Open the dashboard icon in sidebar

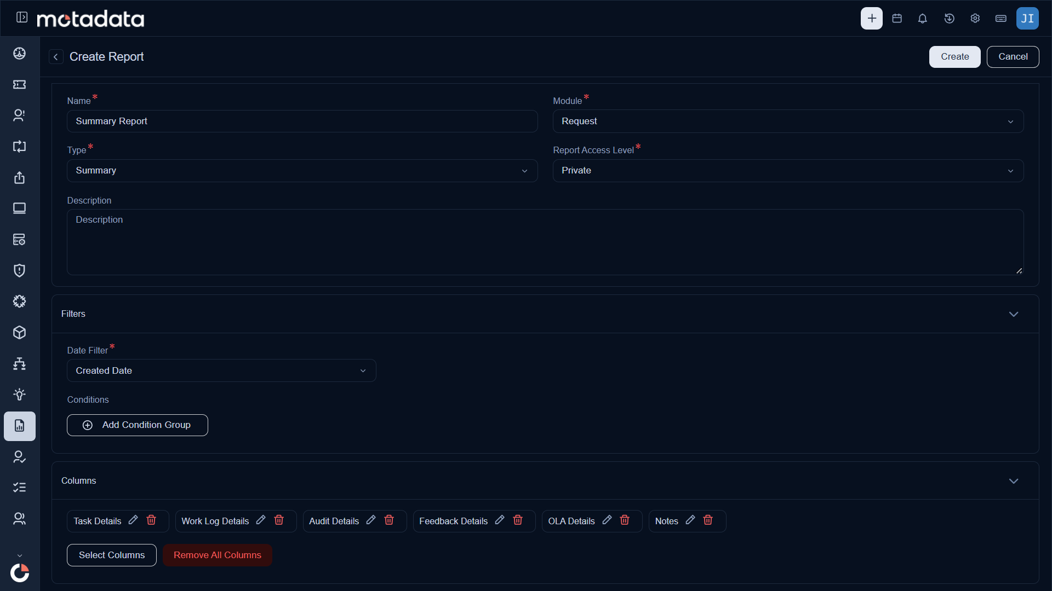tap(20, 53)
